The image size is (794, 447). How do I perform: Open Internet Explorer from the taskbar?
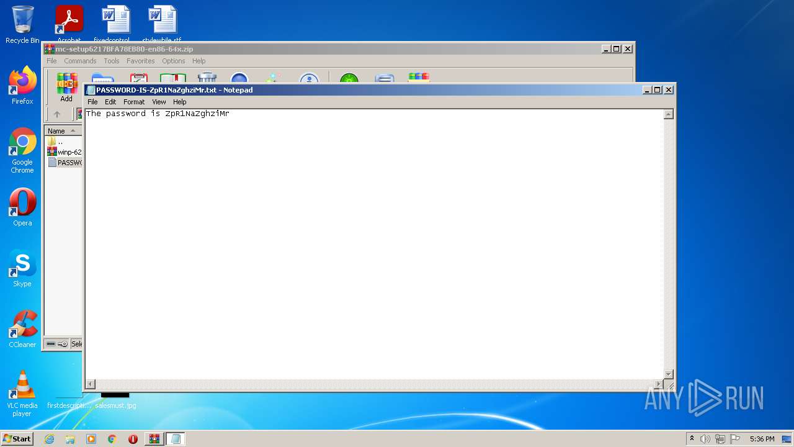coord(49,439)
